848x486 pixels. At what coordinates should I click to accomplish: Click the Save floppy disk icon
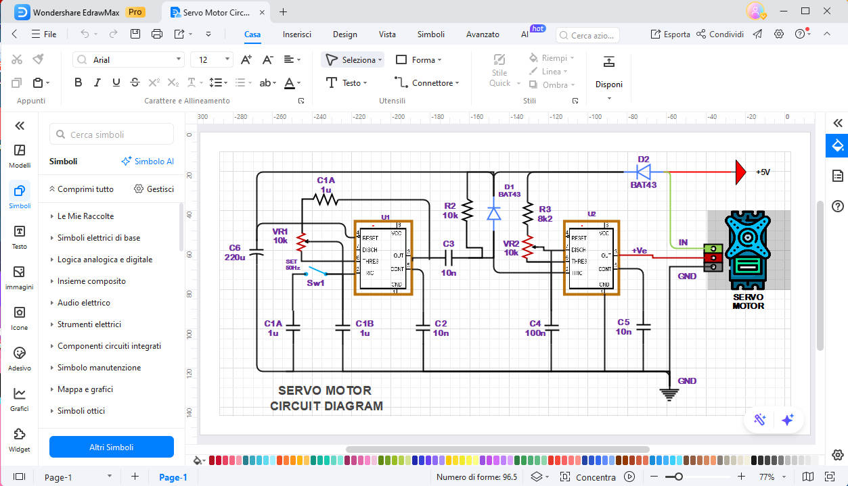tap(135, 34)
